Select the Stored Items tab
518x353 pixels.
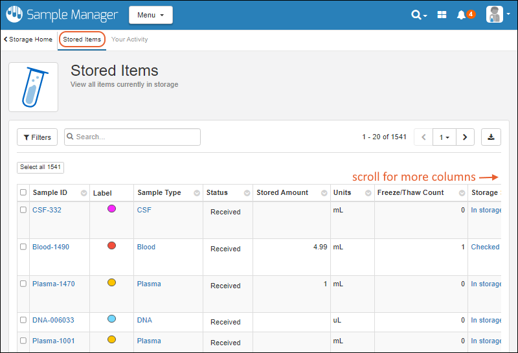(x=82, y=40)
